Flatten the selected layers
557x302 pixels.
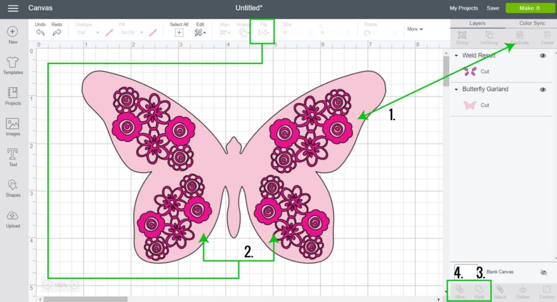pos(523,292)
